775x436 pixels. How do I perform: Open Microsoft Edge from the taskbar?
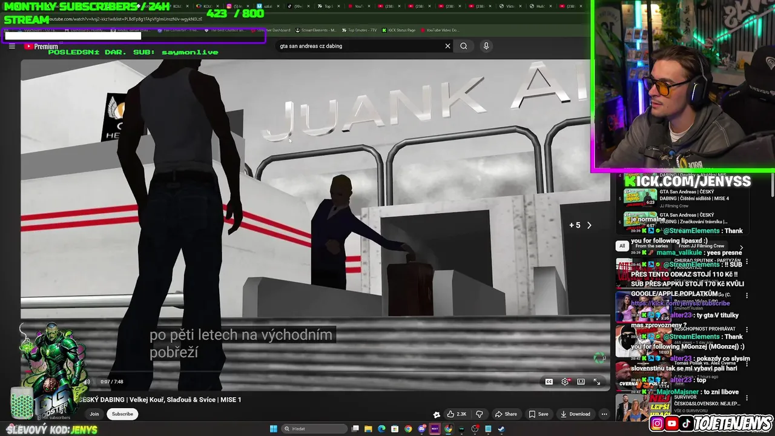tap(381, 429)
